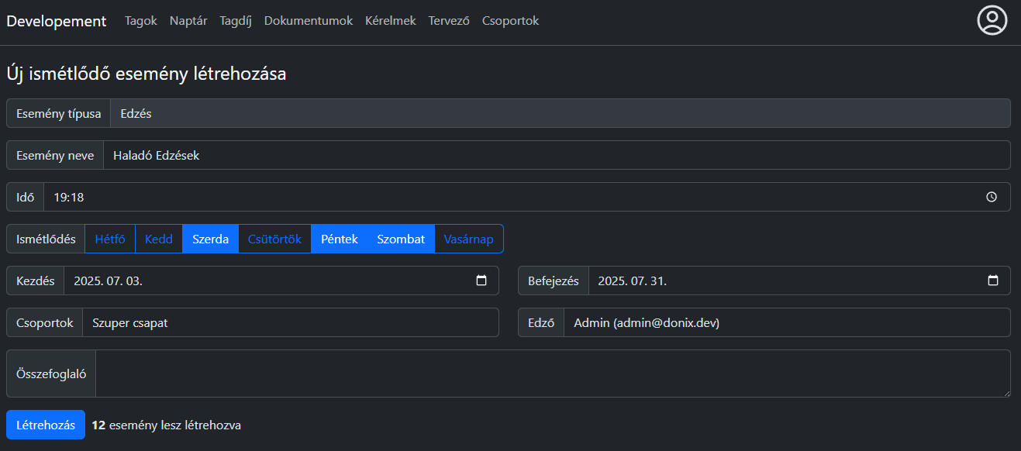Open the calendar picker for Kezdés date
The width and height of the screenshot is (1021, 451).
tap(481, 281)
